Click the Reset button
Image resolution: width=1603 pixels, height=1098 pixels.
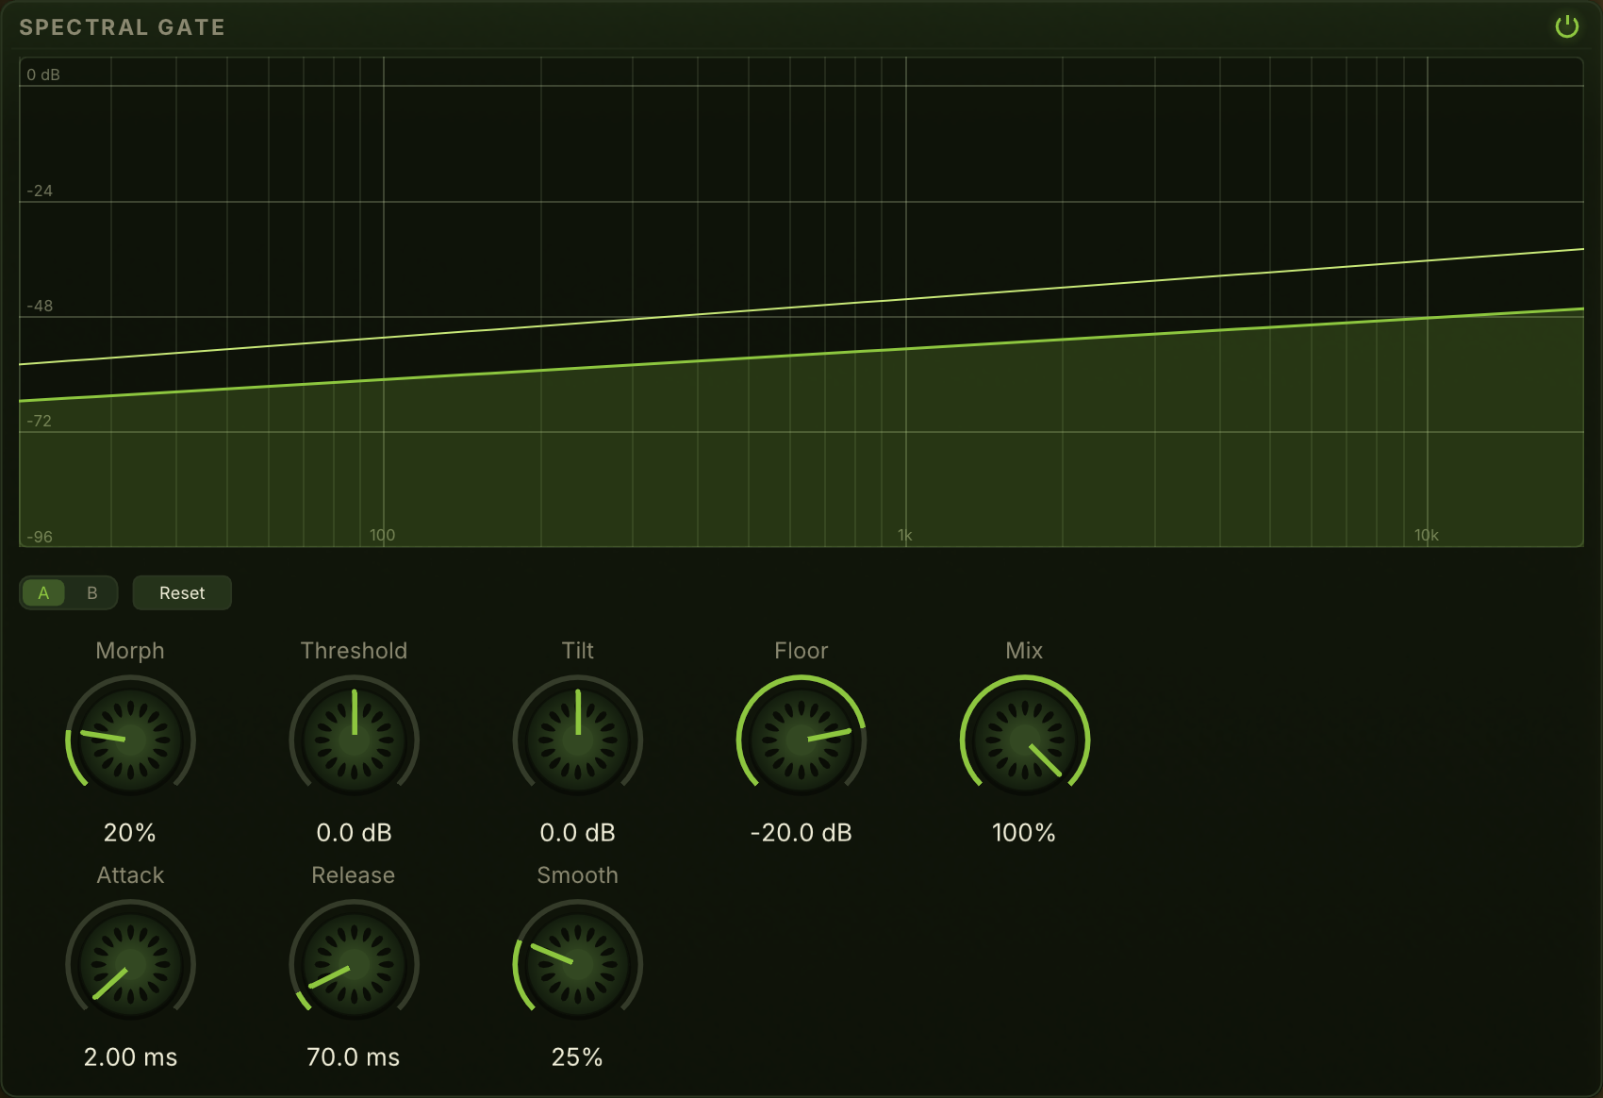182,593
